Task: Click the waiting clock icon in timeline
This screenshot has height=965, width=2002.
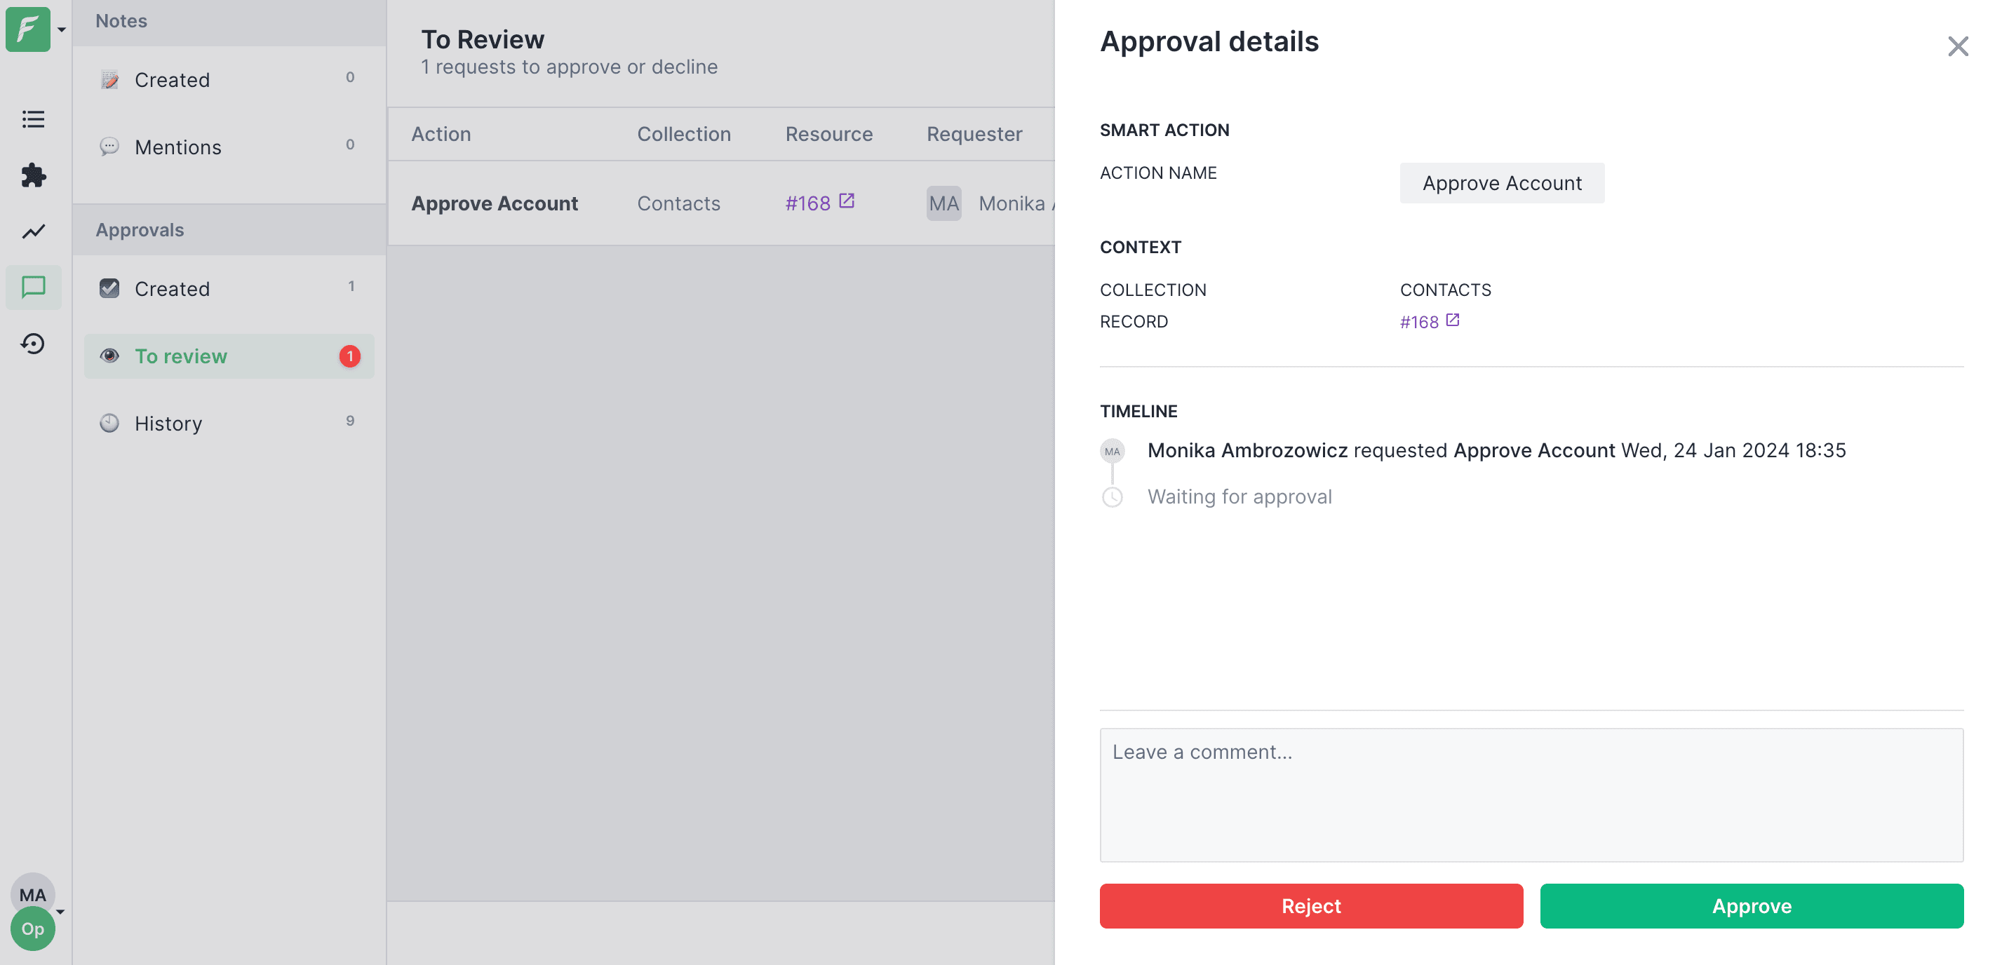Action: click(x=1112, y=497)
